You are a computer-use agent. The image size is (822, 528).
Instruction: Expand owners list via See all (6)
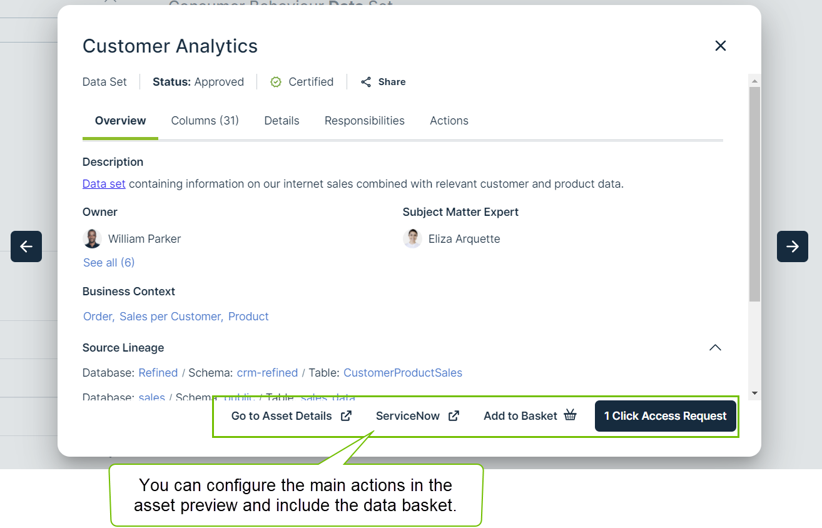(109, 263)
